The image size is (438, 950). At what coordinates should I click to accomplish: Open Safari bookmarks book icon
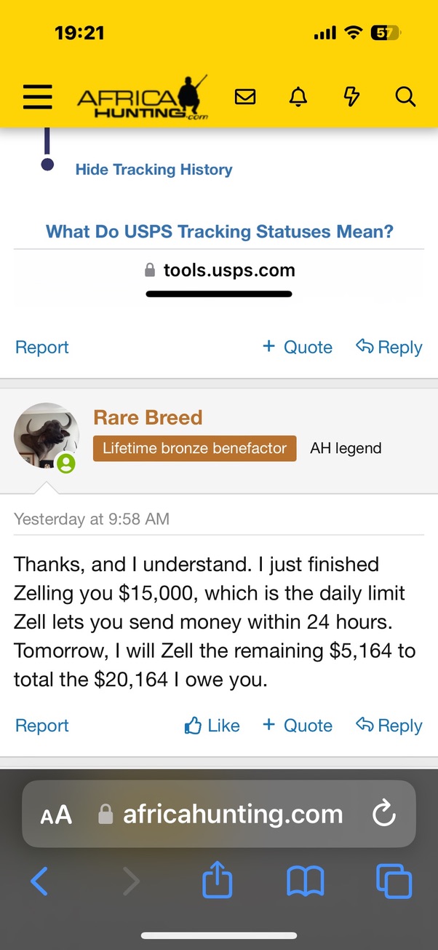pos(306,882)
